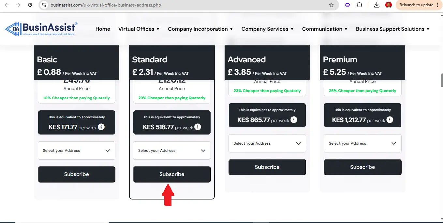Open Premium plan Select your Address
The image size is (443, 223).
[362, 143]
